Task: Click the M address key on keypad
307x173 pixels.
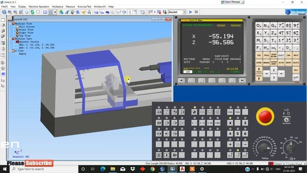Action: click(x=259, y=40)
